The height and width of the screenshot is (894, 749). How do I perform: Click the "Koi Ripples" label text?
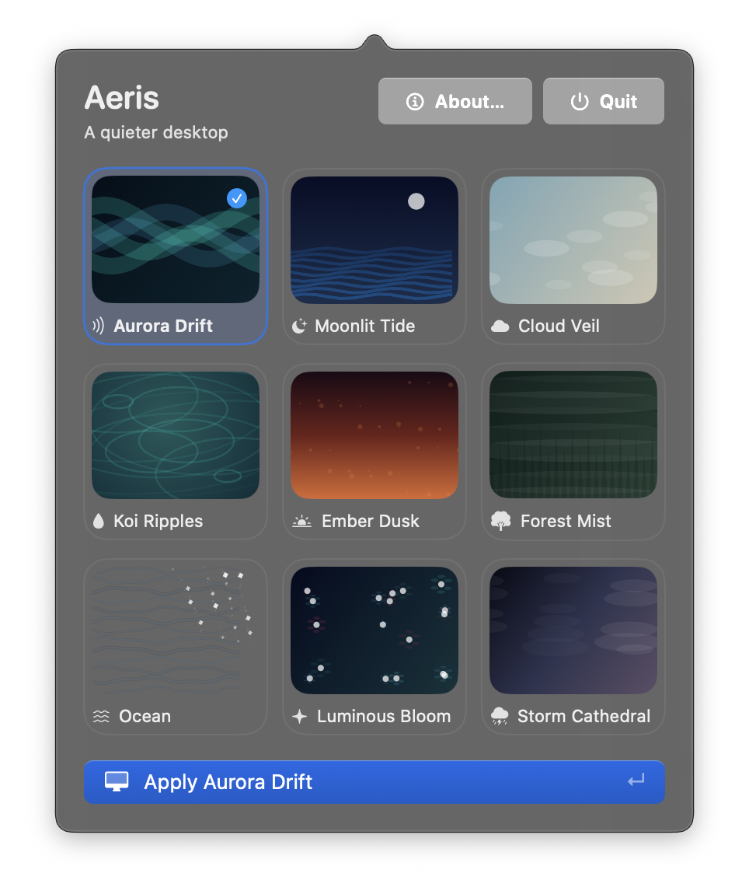(158, 521)
